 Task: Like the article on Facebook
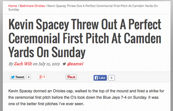100,78
